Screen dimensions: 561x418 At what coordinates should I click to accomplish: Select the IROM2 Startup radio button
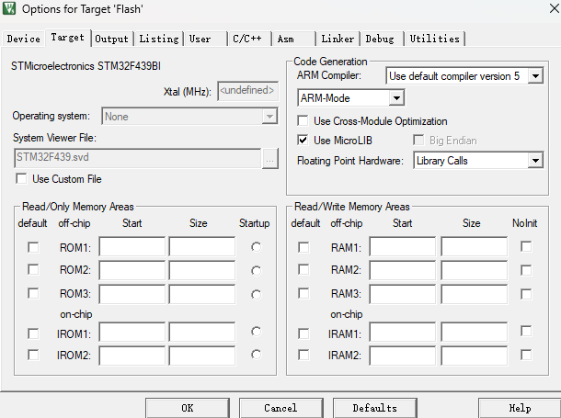pyautogui.click(x=257, y=355)
